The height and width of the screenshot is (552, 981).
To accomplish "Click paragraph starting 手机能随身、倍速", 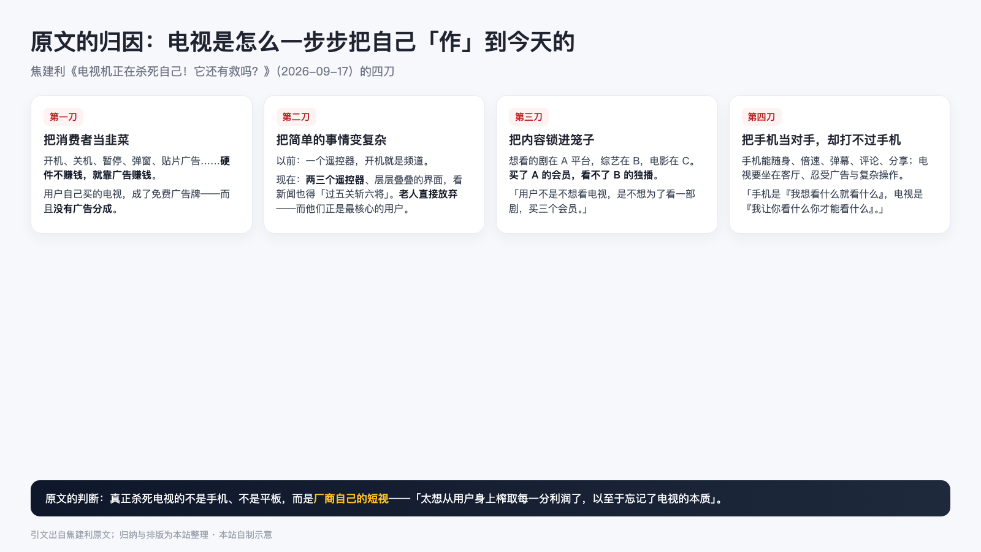I will [836, 168].
